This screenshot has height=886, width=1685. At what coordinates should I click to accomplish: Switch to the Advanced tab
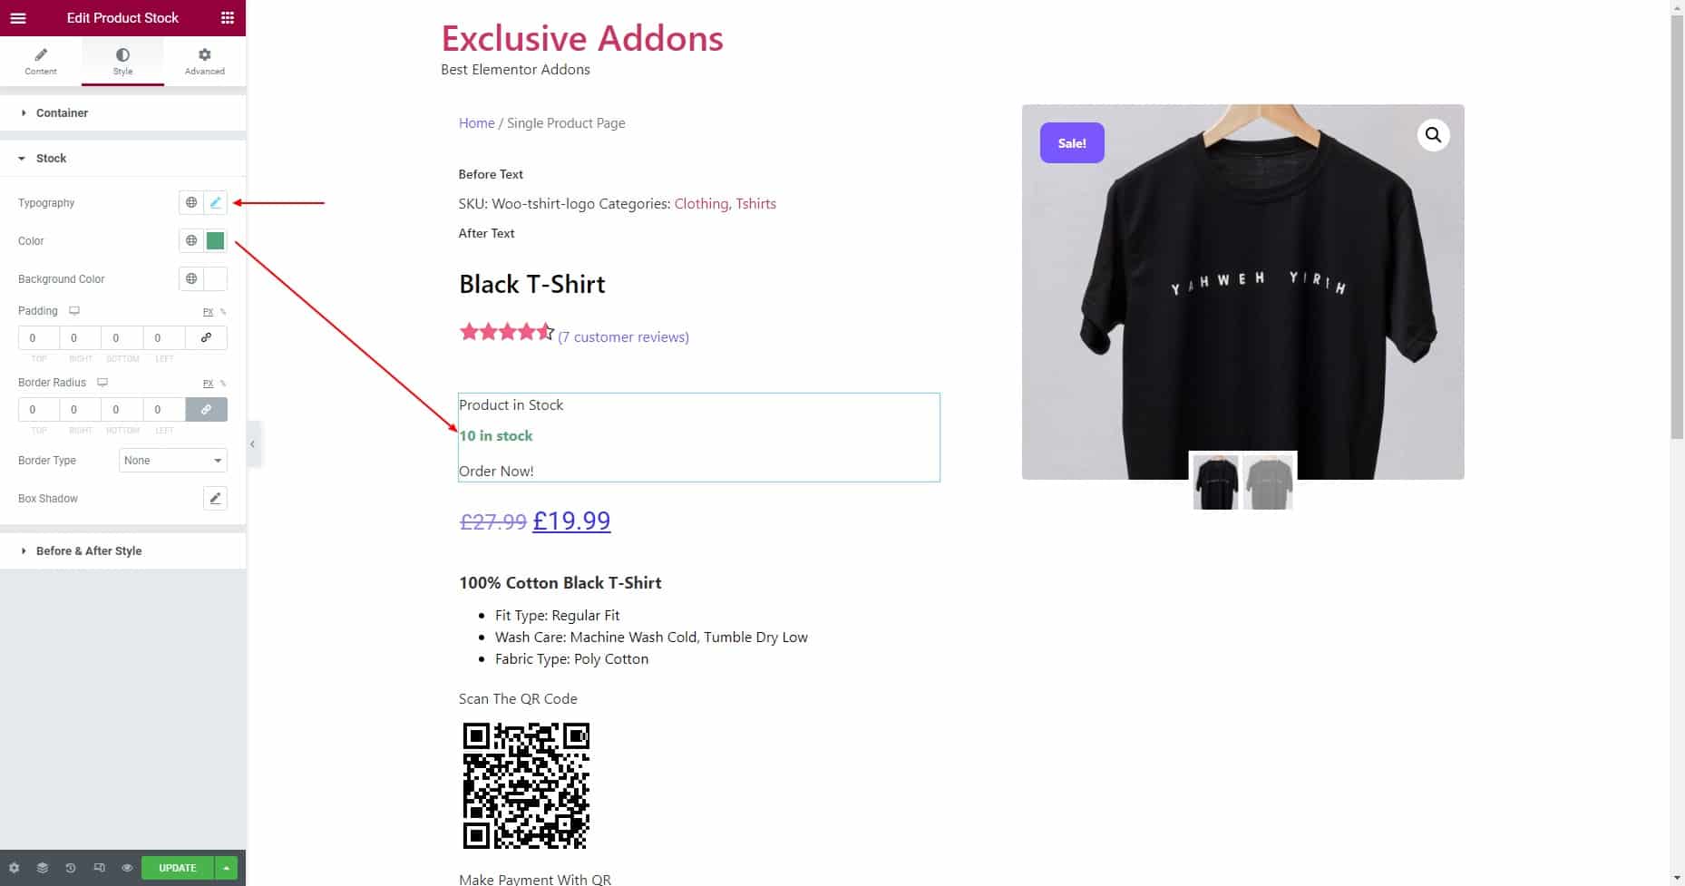point(205,61)
